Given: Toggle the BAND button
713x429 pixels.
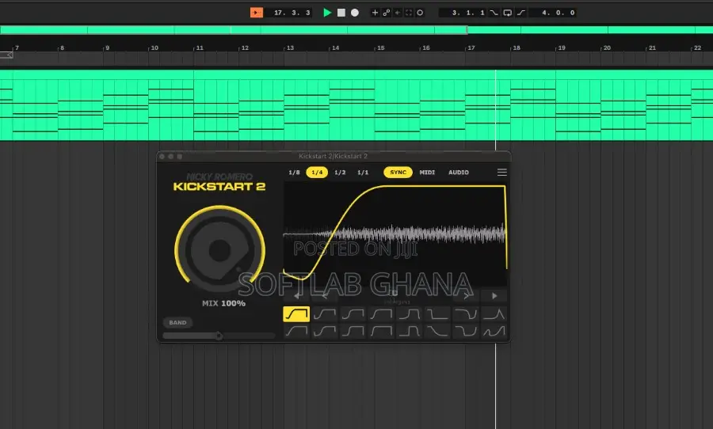Looking at the screenshot, I should [177, 322].
